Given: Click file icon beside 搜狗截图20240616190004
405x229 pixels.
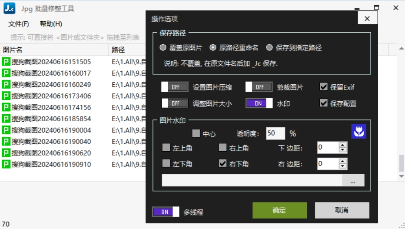Looking at the screenshot, I should tap(6, 130).
